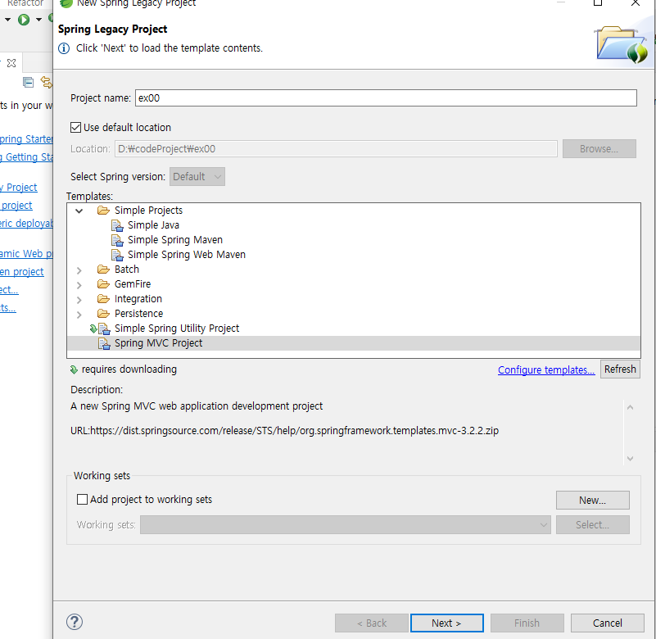Click the Integration folder icon
Image resolution: width=656 pixels, height=639 pixels.
tap(103, 299)
